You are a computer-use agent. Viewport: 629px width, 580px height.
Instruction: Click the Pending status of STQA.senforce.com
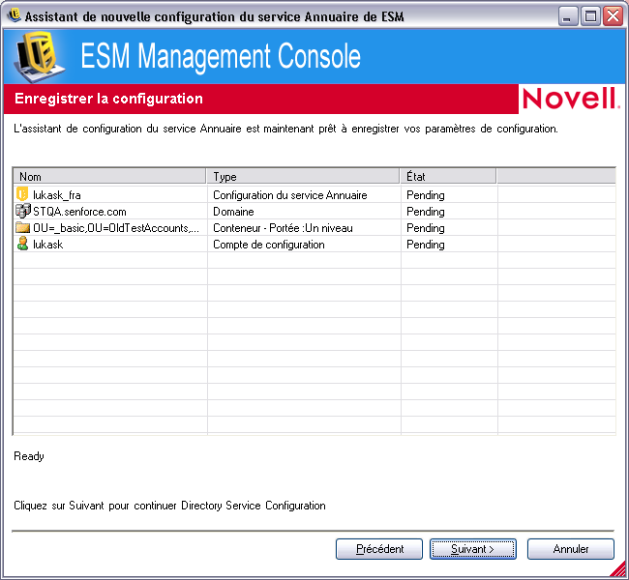click(x=426, y=212)
